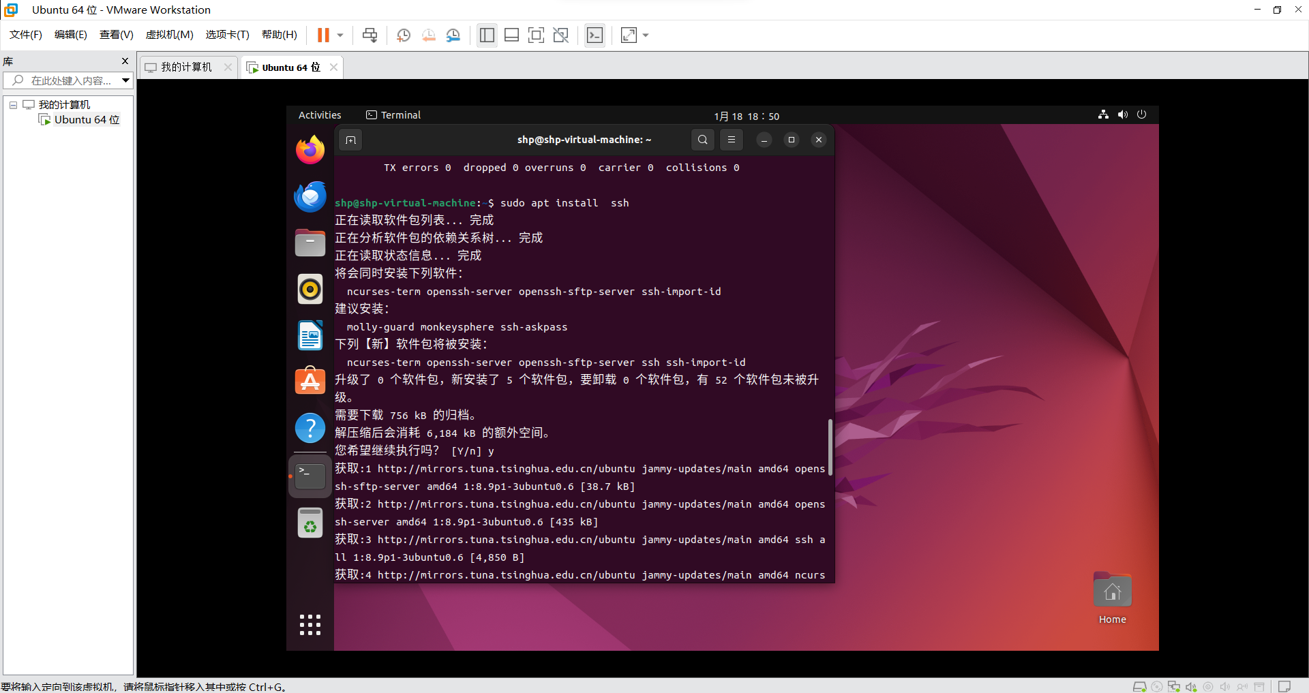
Task: Launch Firefox from the Ubuntu dock
Action: (x=310, y=149)
